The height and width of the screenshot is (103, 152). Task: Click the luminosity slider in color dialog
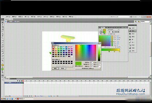point(99,53)
